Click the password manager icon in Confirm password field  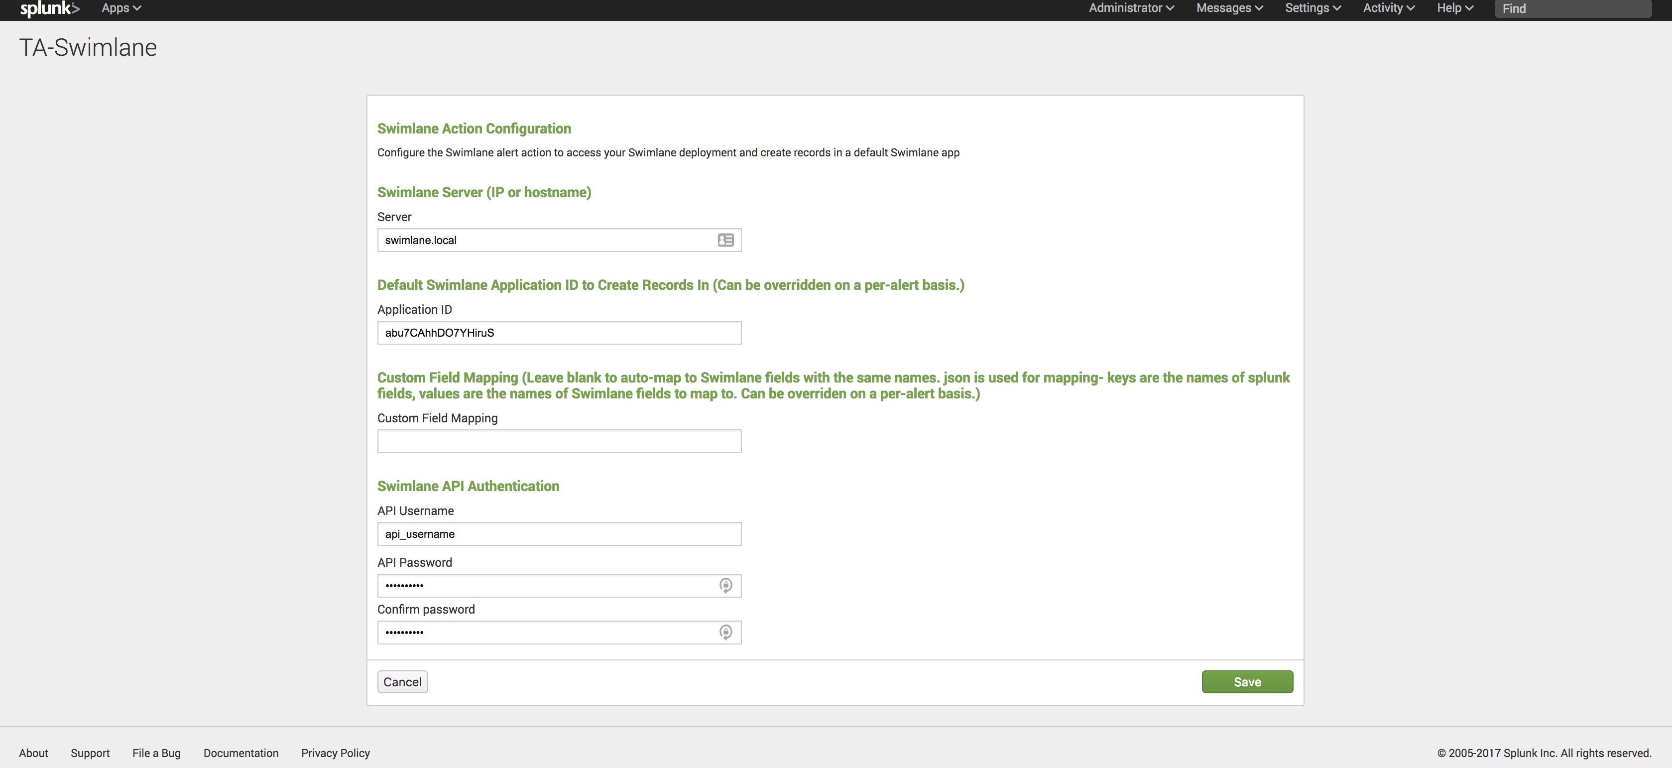725,633
